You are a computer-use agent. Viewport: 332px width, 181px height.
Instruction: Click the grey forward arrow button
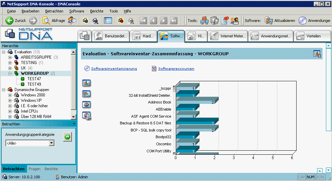(33, 21)
